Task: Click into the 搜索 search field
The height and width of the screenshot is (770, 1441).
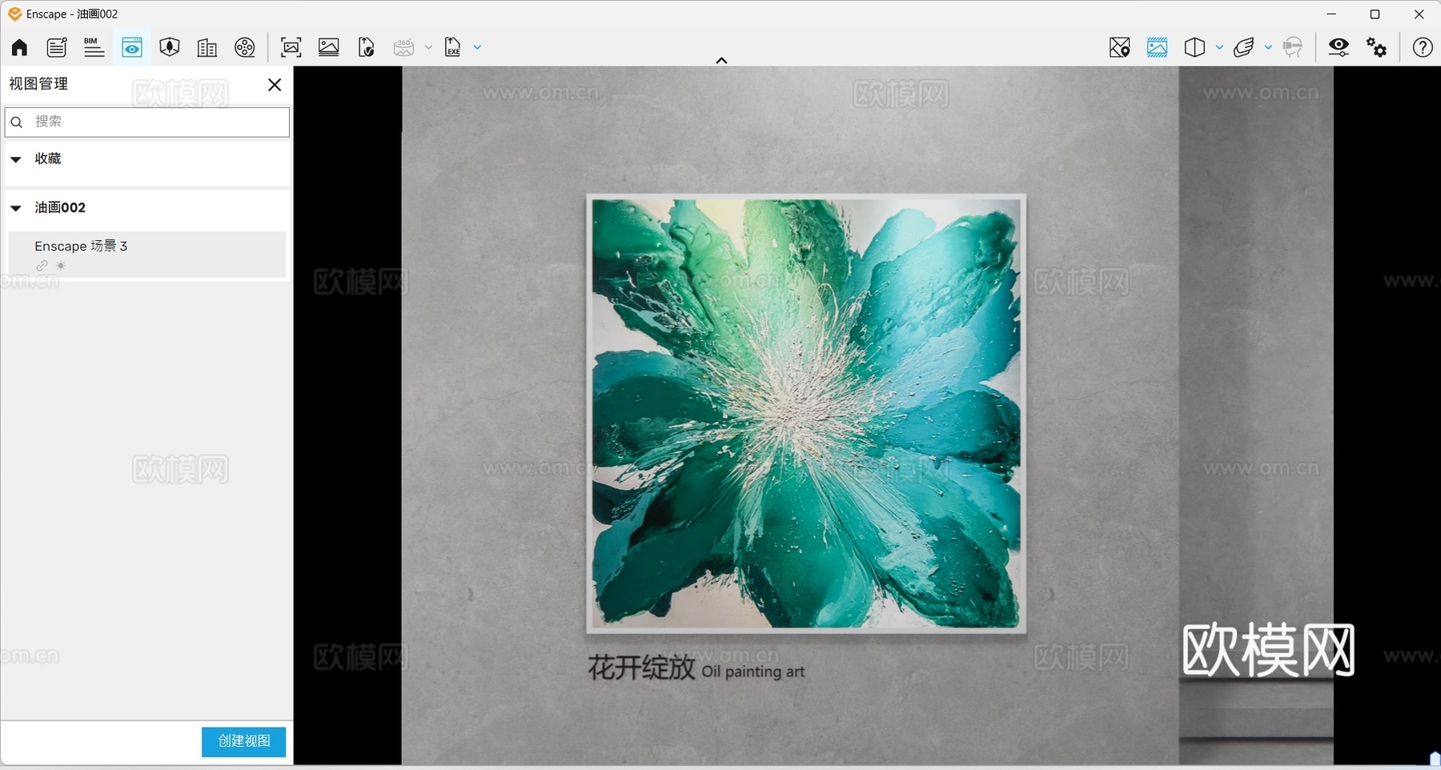Action: 147,122
